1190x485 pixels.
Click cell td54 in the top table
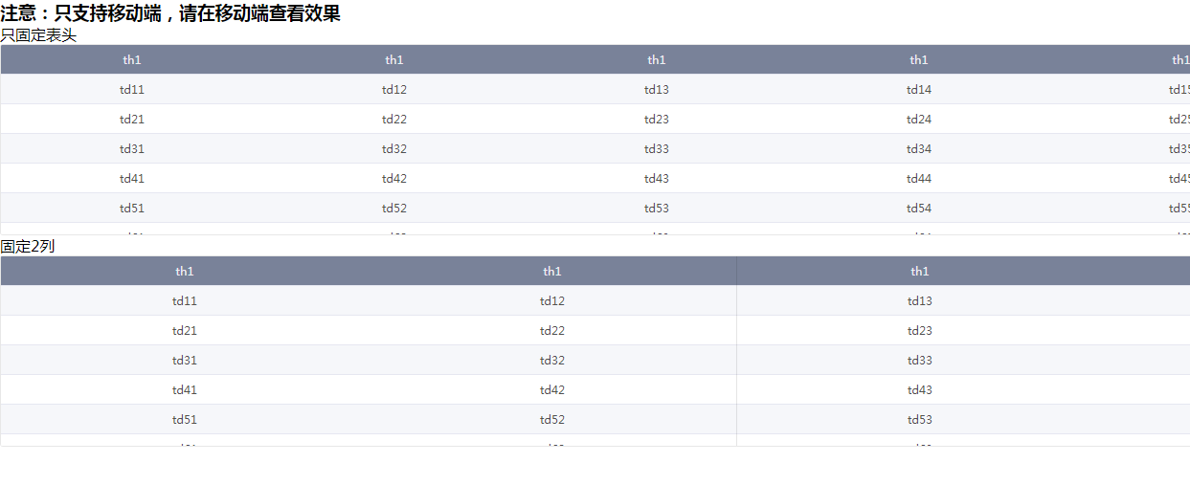point(919,209)
